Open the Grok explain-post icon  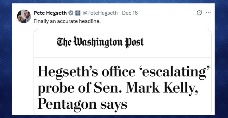tap(199, 13)
